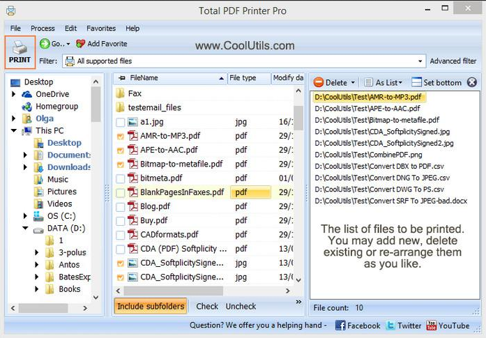Viewport: 486px width, 338px height.
Task: Click the Twitter bird icon
Action: coord(390,325)
